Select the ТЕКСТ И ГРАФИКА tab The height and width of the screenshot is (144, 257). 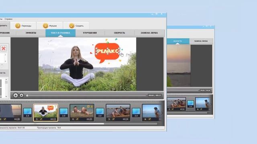[x=60, y=33]
